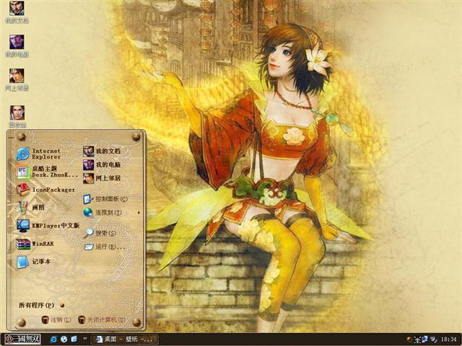
Task: Launch Internet Explorer from the start menu
Action: click(39, 154)
